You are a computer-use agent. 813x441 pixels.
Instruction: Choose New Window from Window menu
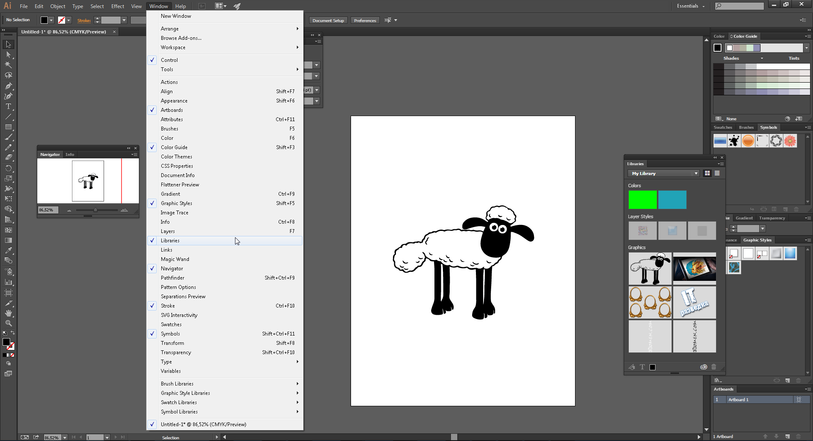tap(224, 16)
